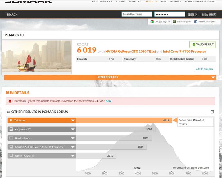Click the Gaming PC 4481 value
222x178 pixels.
[x=140, y=147]
